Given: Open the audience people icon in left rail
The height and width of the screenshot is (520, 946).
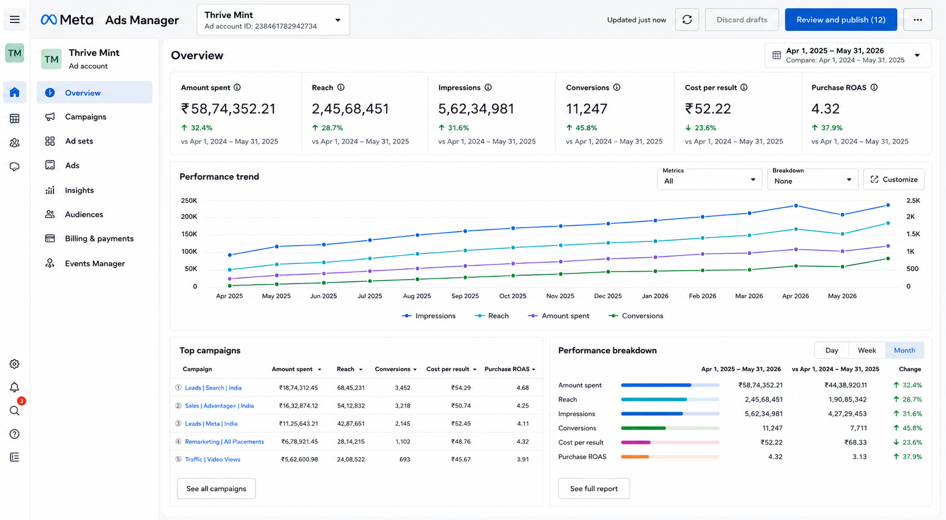Looking at the screenshot, I should [x=15, y=143].
